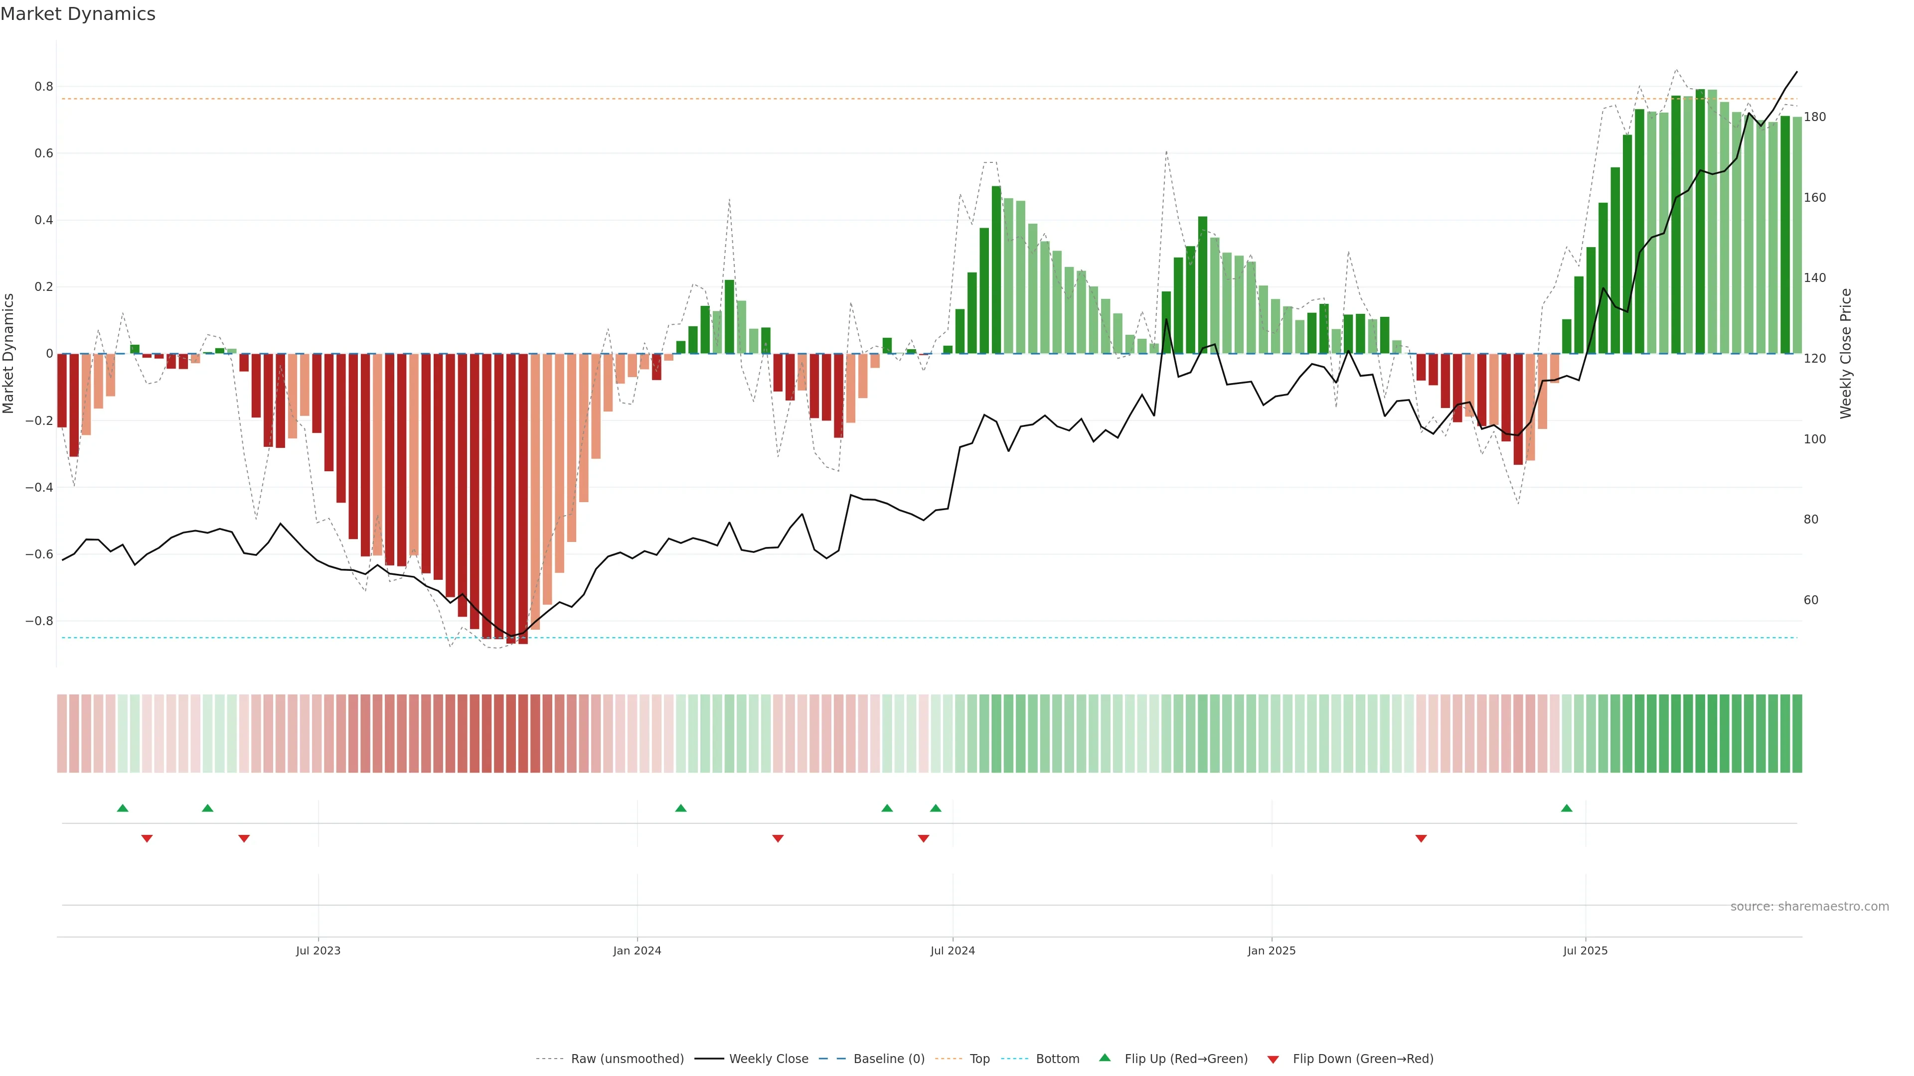Click the source sharemaestro.com text
The image size is (1914, 1076).
coord(1809,907)
